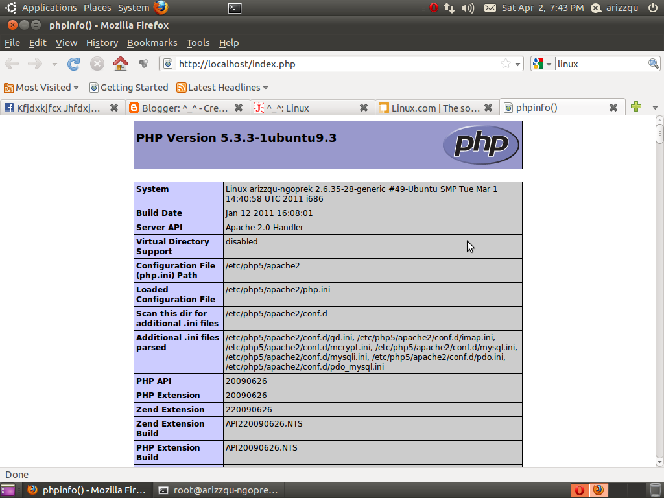Screen dimensions: 664x498
Task: Click the network connection indicator icon
Action: [449, 8]
